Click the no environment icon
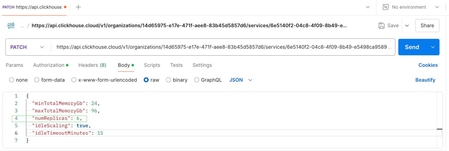Image resolution: width=449 pixels, height=151 pixels. click(x=386, y=7)
